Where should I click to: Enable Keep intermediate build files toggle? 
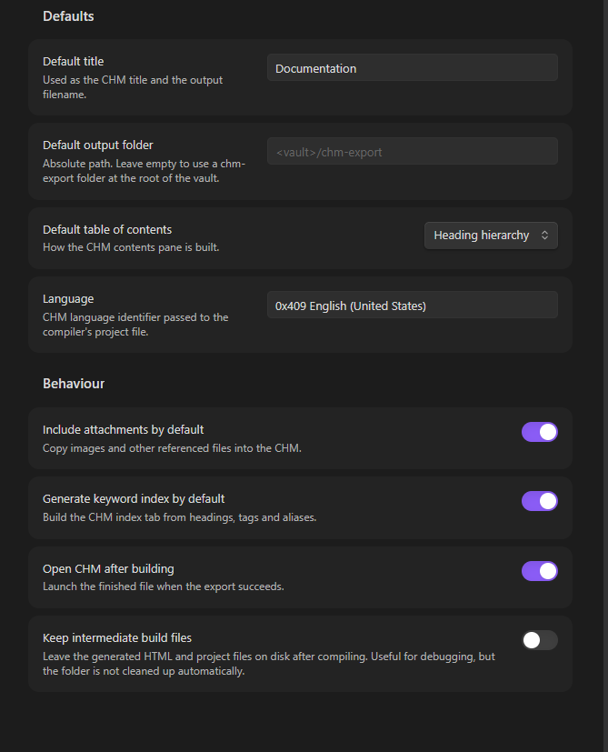click(540, 640)
